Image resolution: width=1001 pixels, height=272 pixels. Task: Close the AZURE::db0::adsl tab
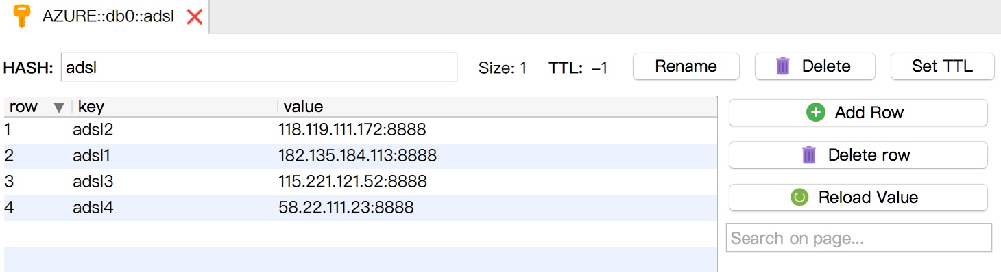click(195, 17)
